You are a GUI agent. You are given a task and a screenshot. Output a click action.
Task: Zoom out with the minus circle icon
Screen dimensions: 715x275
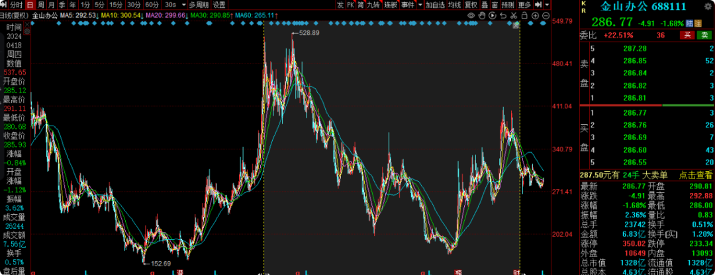[x=546, y=15]
